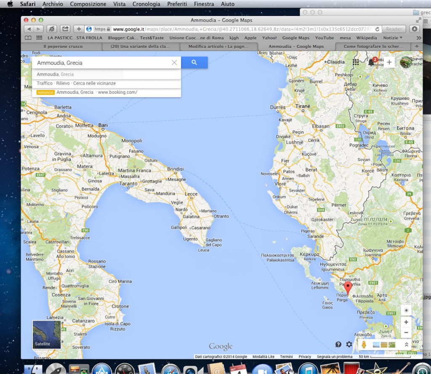
Task: Open the Google apps grid
Action: 356,62
